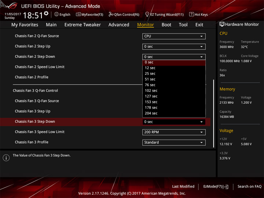This screenshot has height=198, width=264.
Task: Click the Qfan Control fan icon
Action: (111, 14)
